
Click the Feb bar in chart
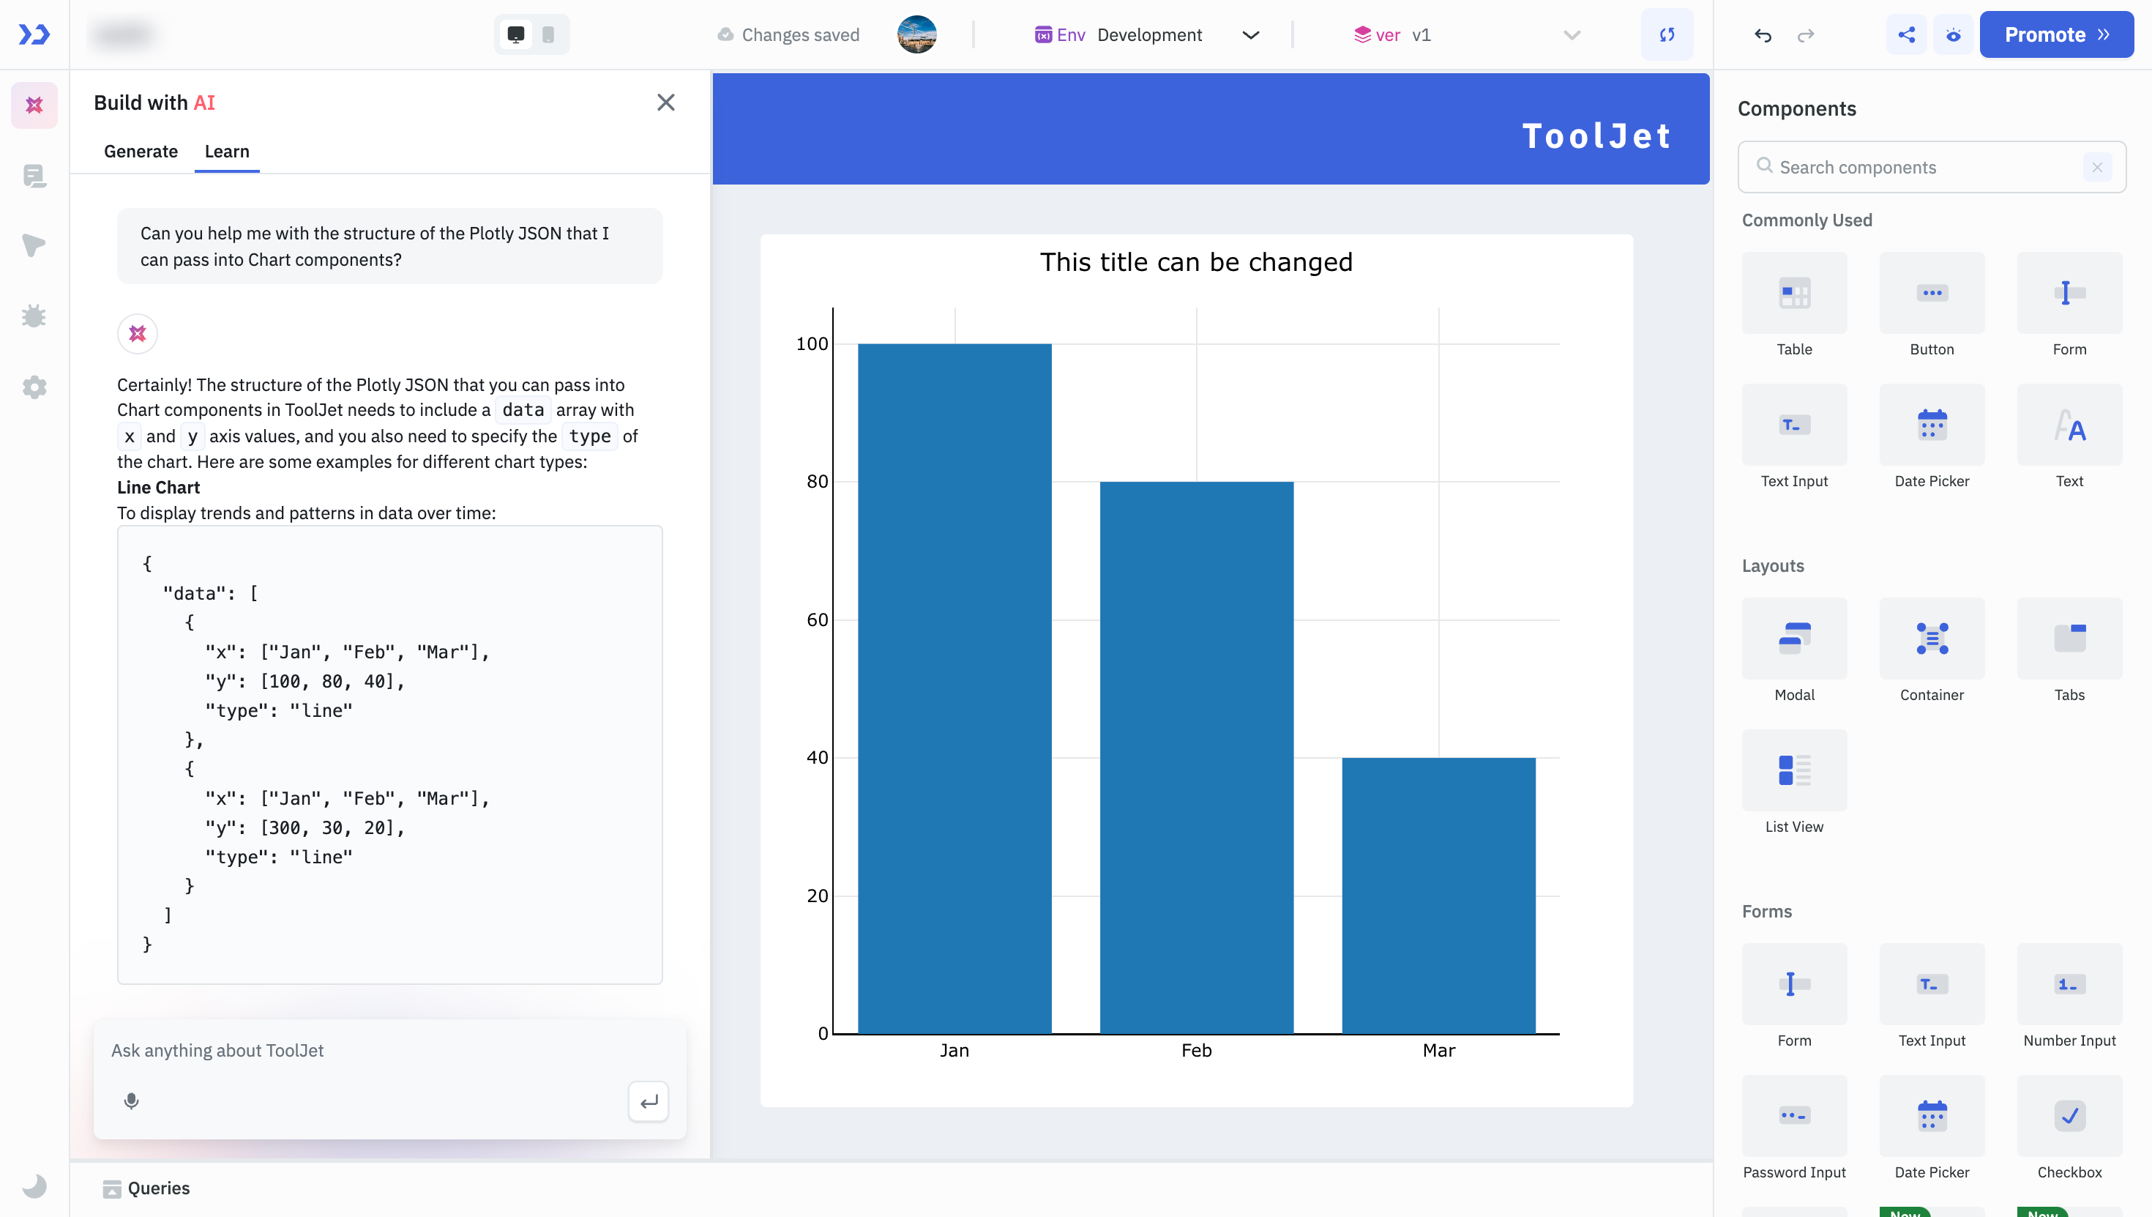tap(1196, 756)
